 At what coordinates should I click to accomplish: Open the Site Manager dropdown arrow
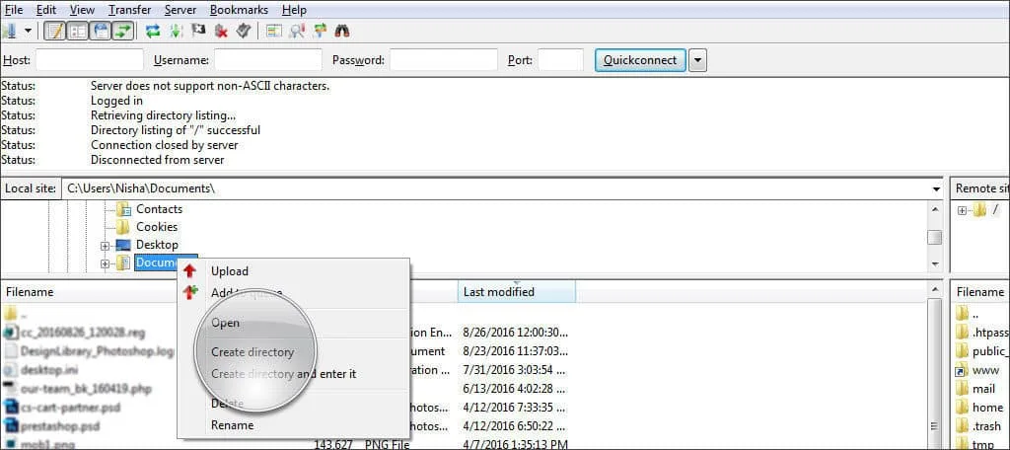(x=28, y=31)
